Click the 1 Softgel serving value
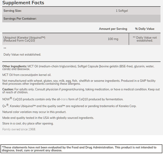 [122, 11]
